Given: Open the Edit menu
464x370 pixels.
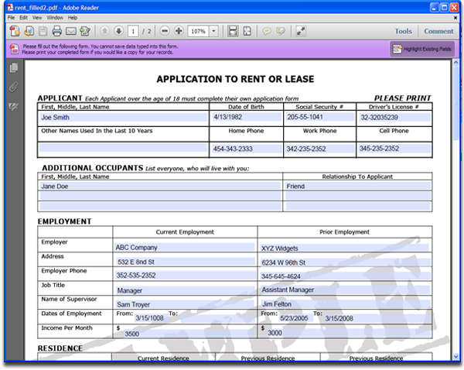Looking at the screenshot, I should pos(24,18).
